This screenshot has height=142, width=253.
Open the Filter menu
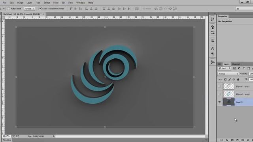coord(56,3)
